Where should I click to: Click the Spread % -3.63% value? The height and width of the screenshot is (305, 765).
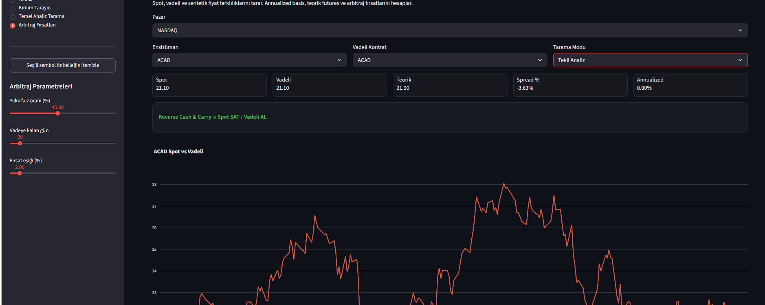click(525, 88)
